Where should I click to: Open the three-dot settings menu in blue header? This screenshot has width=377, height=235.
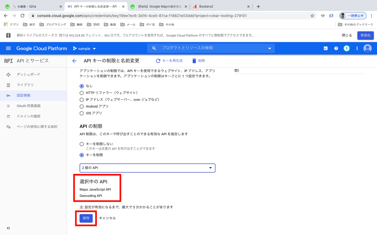click(357, 48)
